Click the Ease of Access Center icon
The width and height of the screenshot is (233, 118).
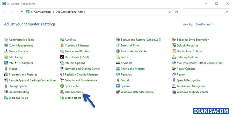pyautogui.click(x=118, y=51)
